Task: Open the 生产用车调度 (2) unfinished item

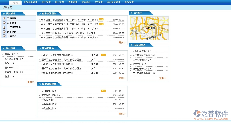Action: point(143,59)
